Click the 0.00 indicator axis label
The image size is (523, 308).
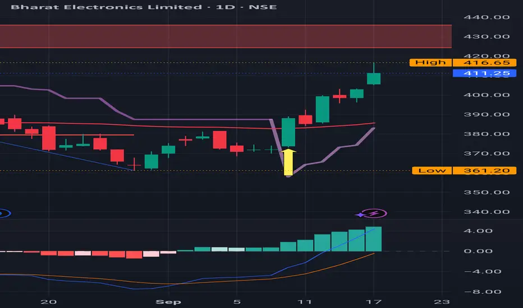[478, 251]
